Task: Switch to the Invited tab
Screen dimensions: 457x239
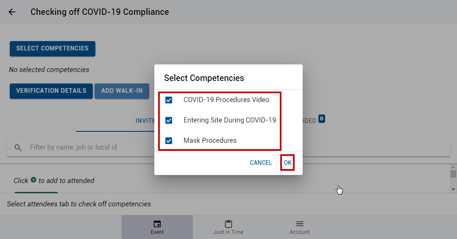Action: 145,121
